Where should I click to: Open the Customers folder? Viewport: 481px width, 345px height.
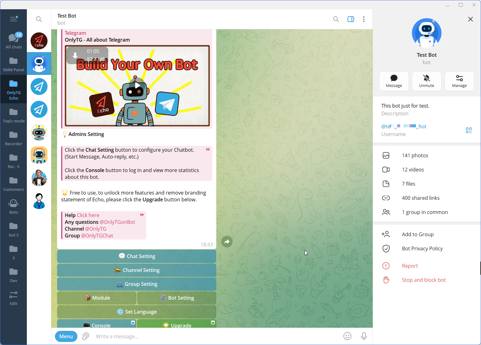coord(14,184)
